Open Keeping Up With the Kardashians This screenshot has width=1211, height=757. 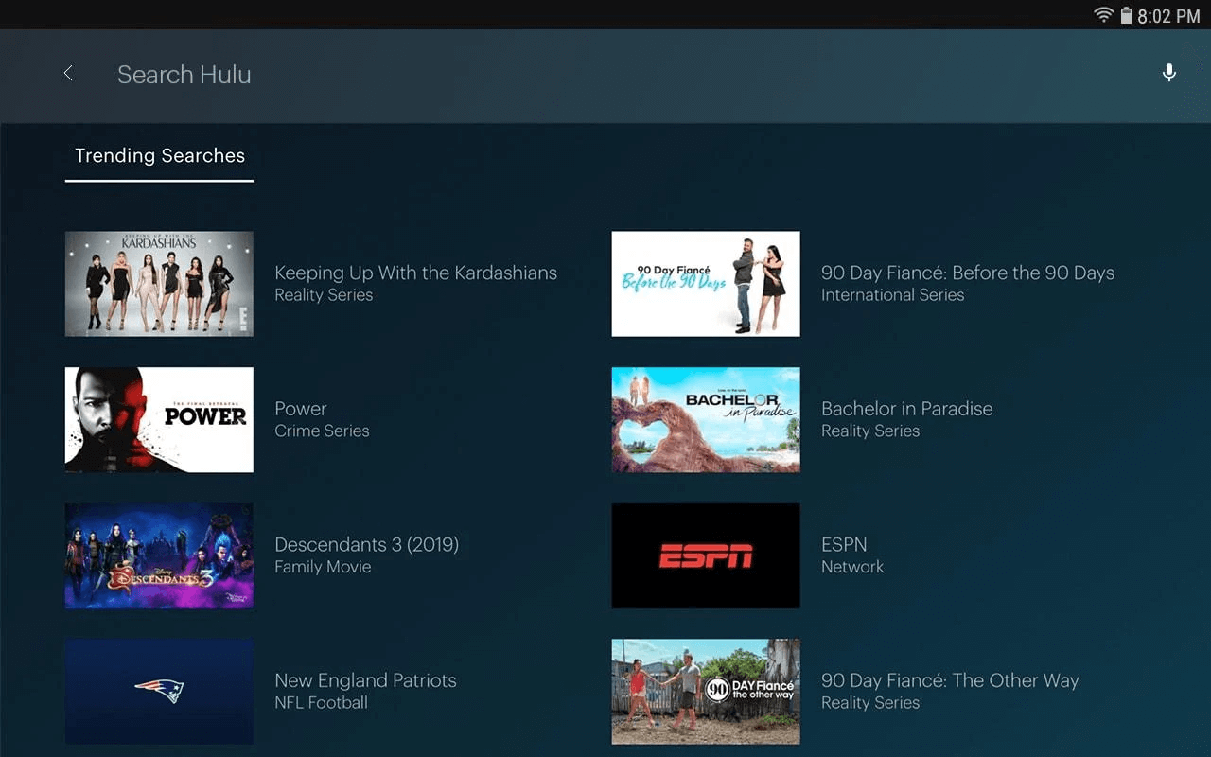coord(415,273)
